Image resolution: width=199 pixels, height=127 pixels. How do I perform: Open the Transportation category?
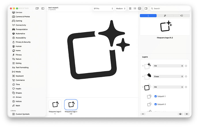pos(20,29)
